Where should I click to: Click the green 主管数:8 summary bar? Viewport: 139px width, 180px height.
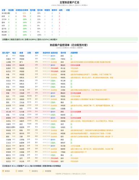coord(69,39)
